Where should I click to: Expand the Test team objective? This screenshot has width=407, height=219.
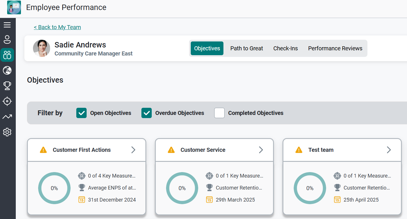click(389, 150)
